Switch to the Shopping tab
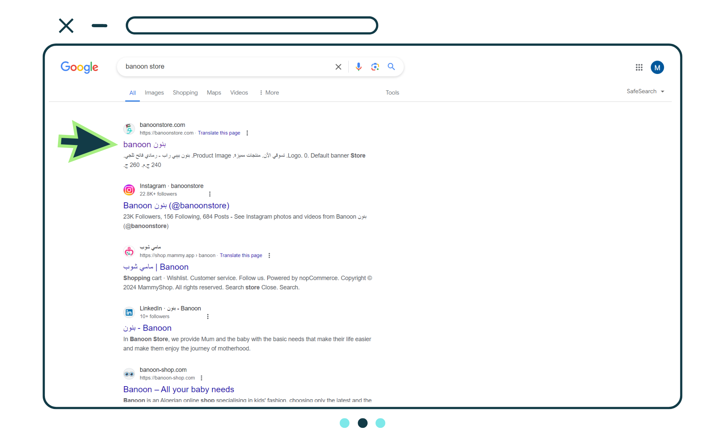 185,93
